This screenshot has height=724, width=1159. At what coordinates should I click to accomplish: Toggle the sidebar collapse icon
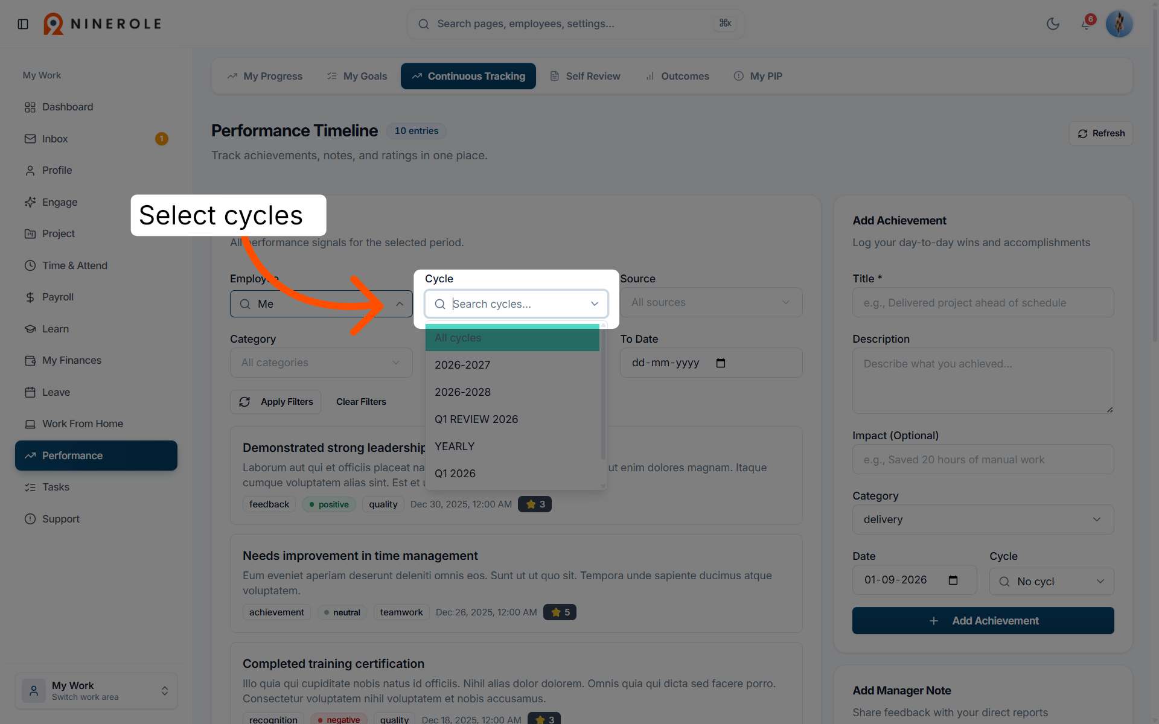tap(23, 24)
